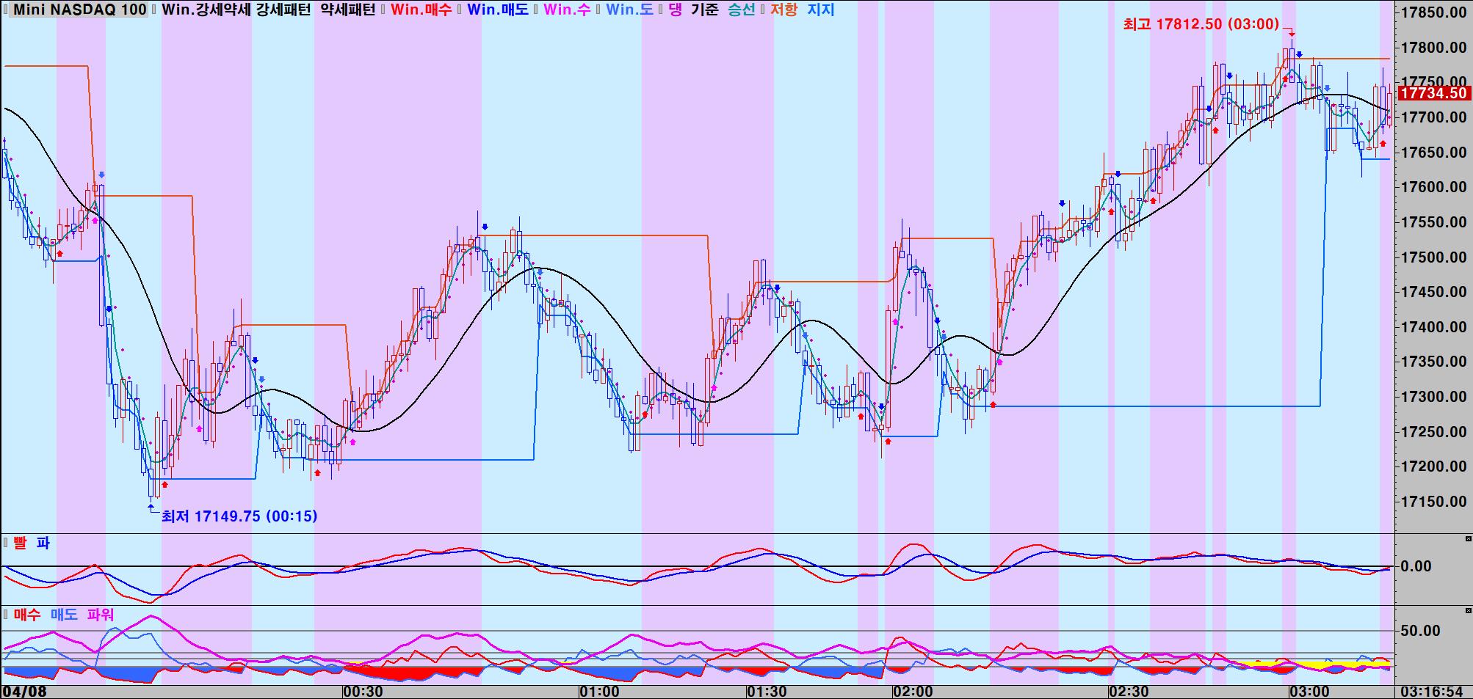1473x699 pixels.
Task: Click the 승선 legend label
Action: point(741,10)
